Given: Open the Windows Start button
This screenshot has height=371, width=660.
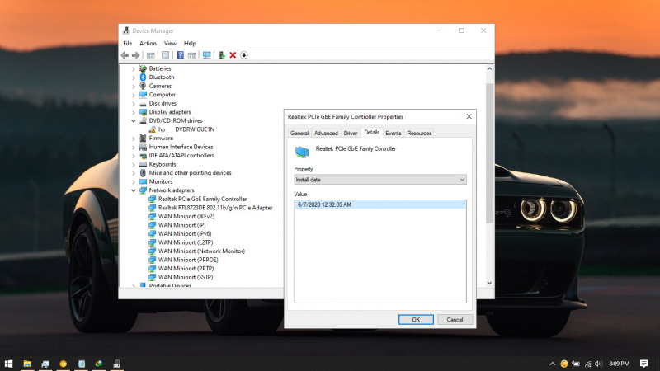Looking at the screenshot, I should pyautogui.click(x=8, y=364).
